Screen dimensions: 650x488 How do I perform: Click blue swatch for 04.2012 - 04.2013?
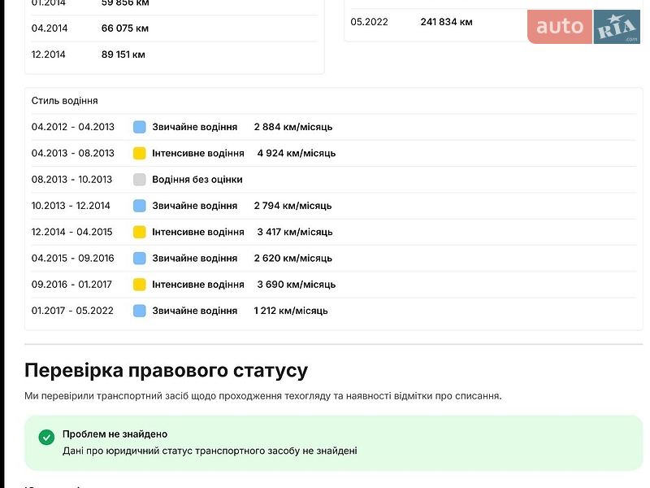pyautogui.click(x=139, y=127)
